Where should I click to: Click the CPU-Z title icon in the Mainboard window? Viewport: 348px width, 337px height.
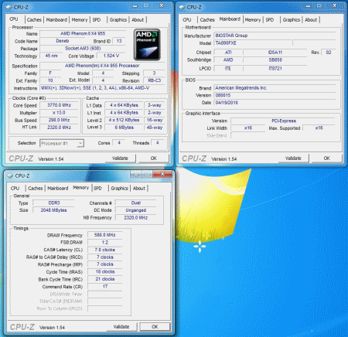click(183, 7)
